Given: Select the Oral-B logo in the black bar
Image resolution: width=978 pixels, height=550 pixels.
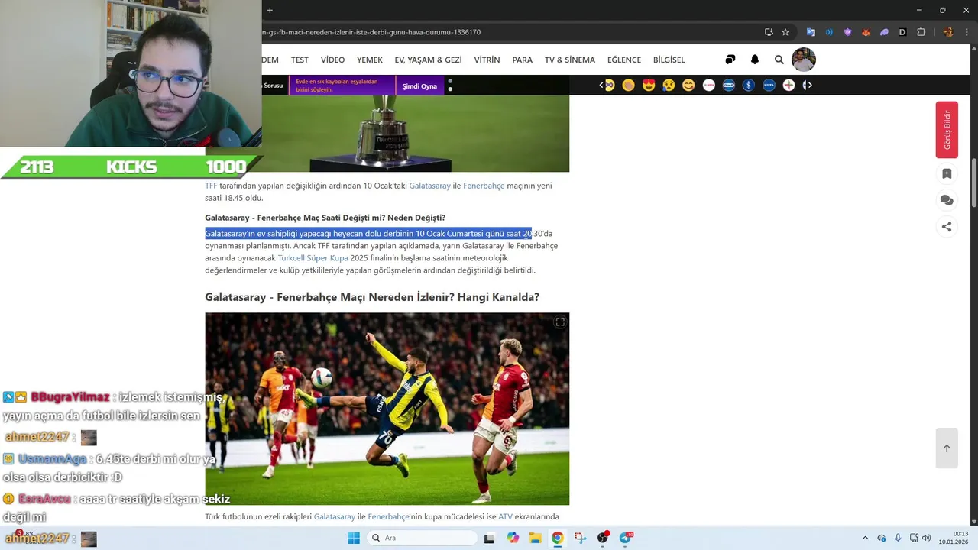Looking at the screenshot, I should (729, 85).
